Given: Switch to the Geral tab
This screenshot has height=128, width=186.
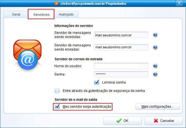Looking at the screenshot, I should 16,14.
